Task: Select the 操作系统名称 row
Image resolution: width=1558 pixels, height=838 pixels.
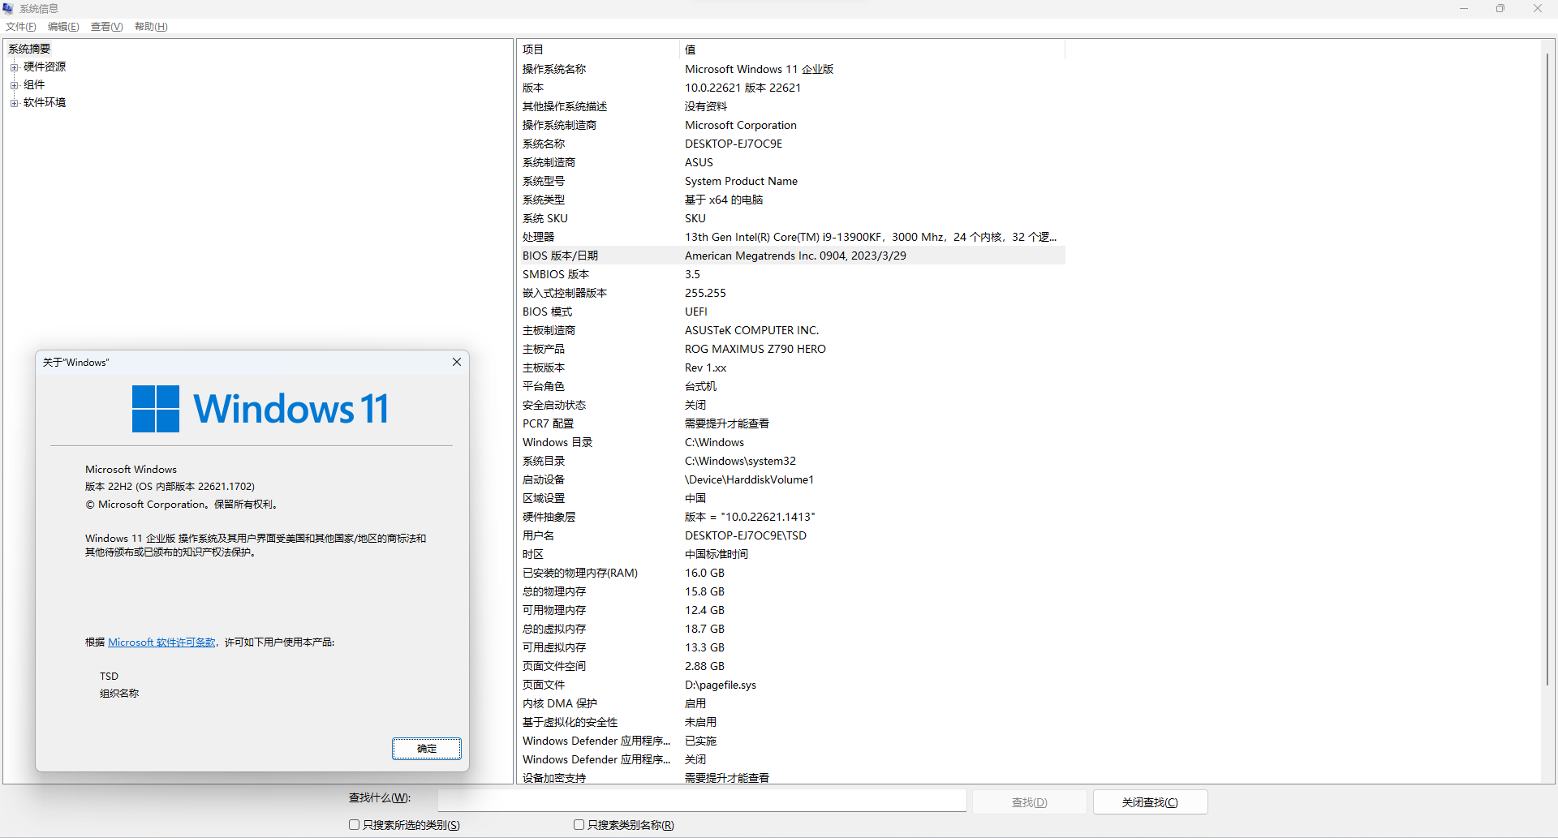Action: [x=791, y=69]
